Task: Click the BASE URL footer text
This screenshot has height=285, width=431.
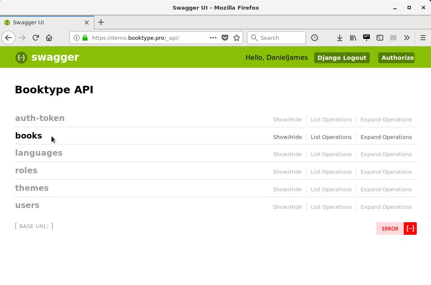Action: tap(34, 226)
